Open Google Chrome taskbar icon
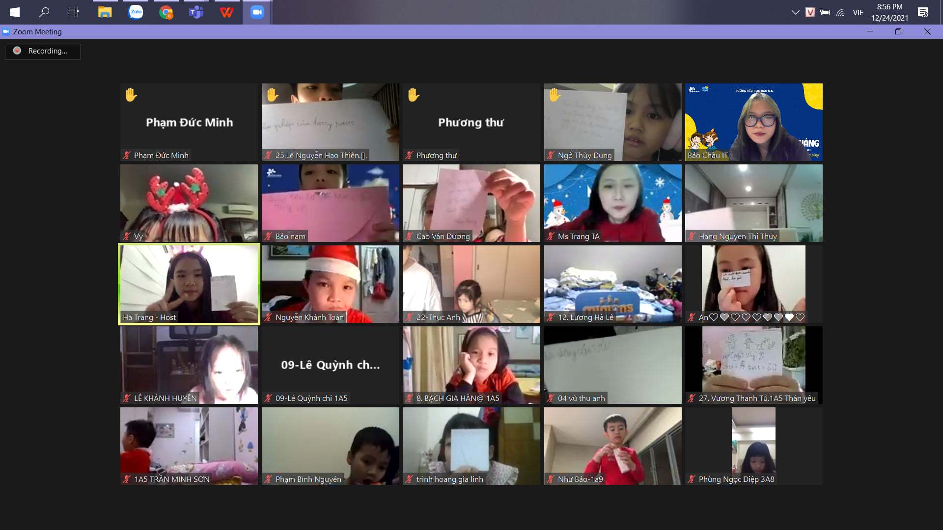The height and width of the screenshot is (530, 943). pos(166,12)
